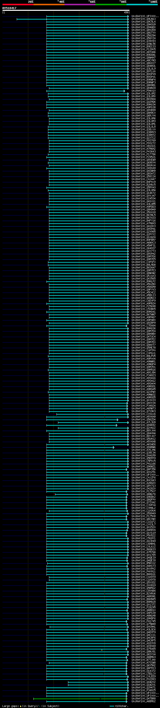Viewport: 160px width, 708px height.
Task: Select hit label UniRef100_Q39093
Action: (143, 41)
